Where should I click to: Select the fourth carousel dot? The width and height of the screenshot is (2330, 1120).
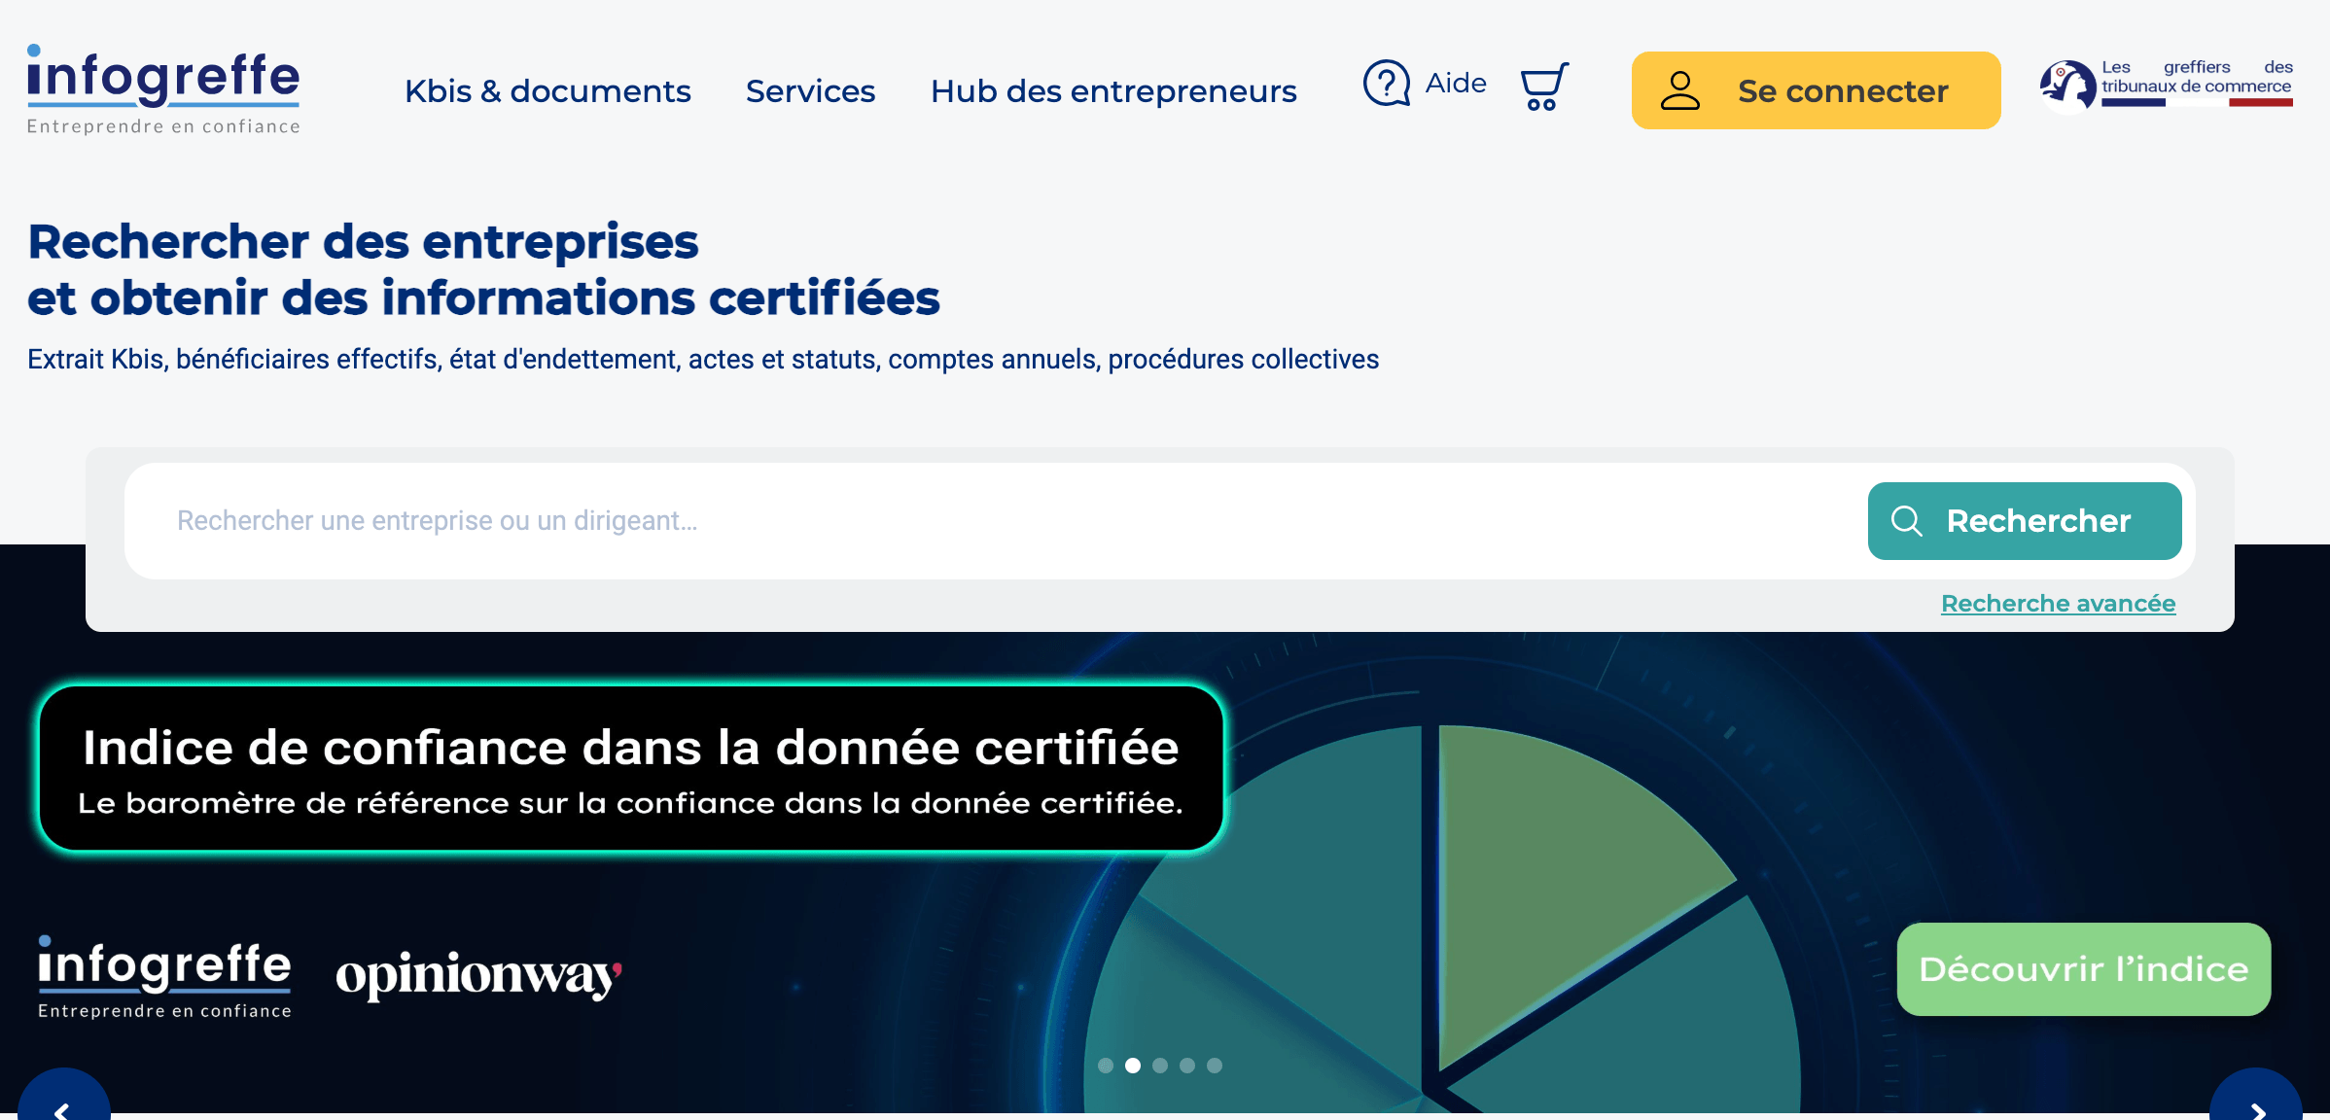click(1187, 1066)
